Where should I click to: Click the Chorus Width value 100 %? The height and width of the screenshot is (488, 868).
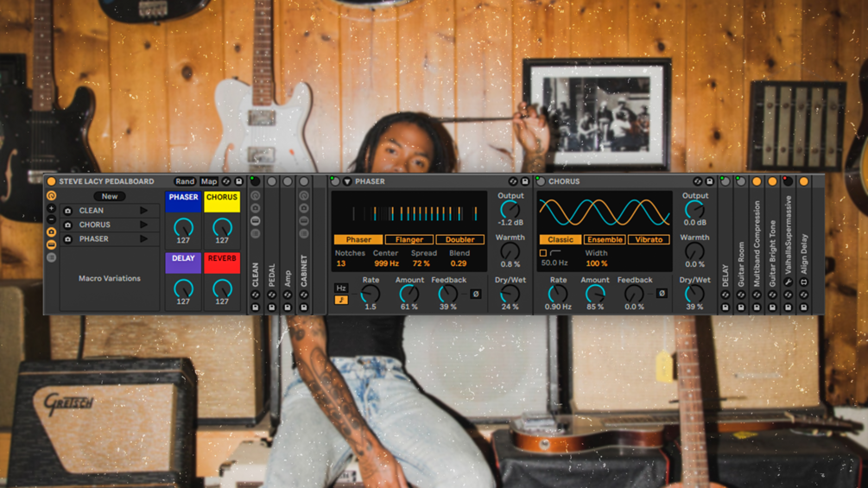pos(596,263)
